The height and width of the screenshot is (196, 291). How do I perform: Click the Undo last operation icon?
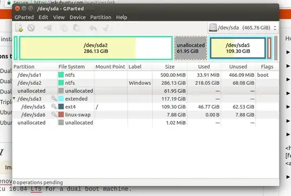(x=93, y=28)
